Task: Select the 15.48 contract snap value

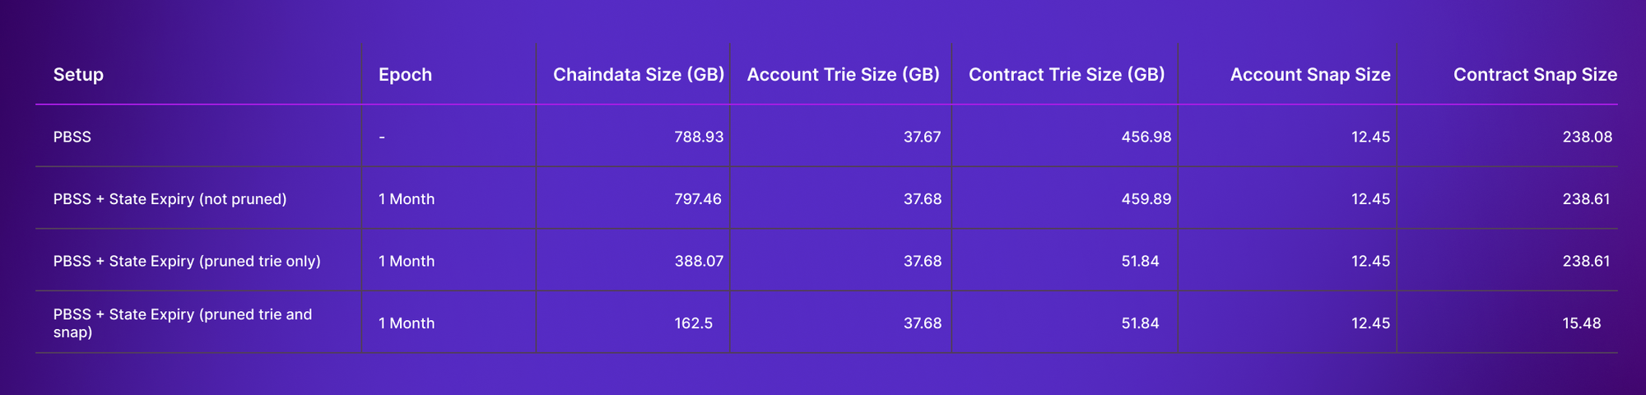Action: (x=1581, y=323)
